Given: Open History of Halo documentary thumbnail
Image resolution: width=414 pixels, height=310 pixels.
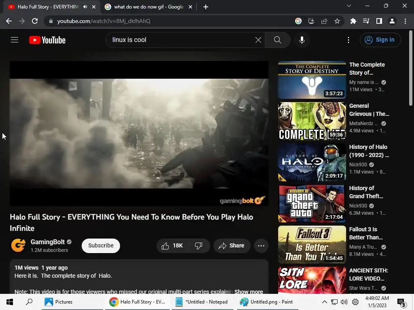Looking at the screenshot, I should [312, 162].
